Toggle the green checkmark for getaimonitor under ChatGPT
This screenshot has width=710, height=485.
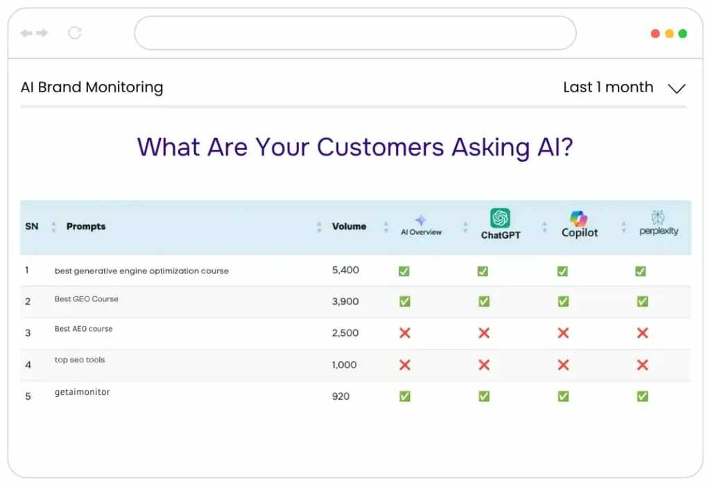[484, 396]
